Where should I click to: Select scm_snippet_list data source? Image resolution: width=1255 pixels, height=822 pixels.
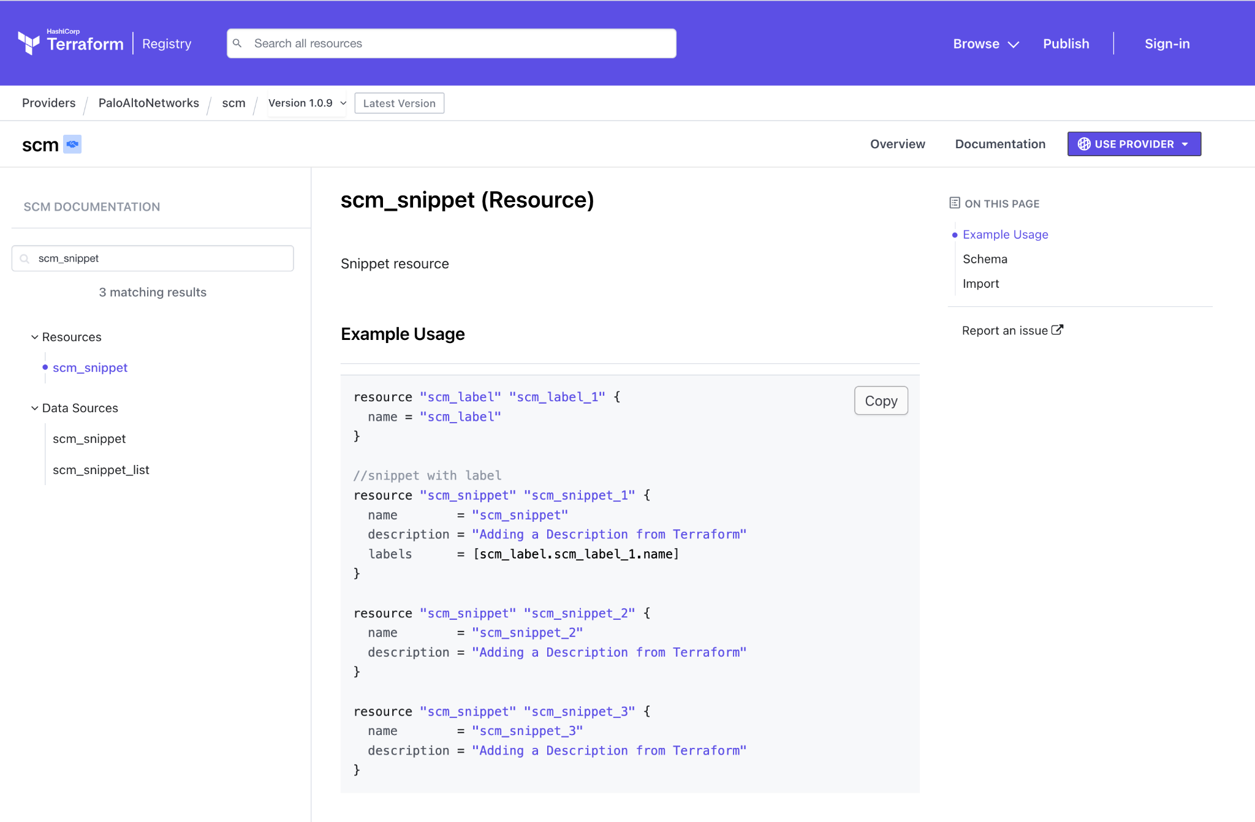tap(101, 470)
